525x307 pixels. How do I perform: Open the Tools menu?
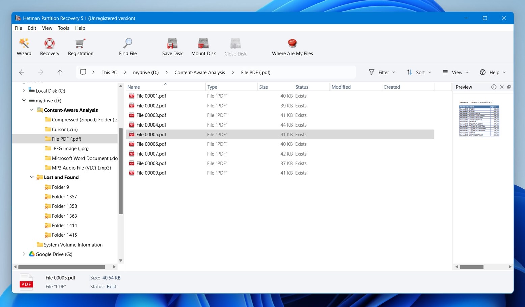63,28
